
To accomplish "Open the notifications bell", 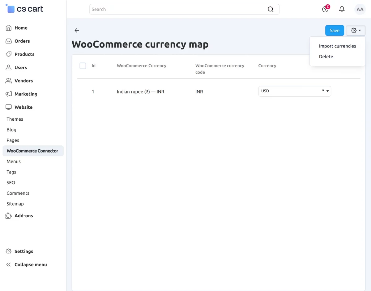I will click(342, 9).
